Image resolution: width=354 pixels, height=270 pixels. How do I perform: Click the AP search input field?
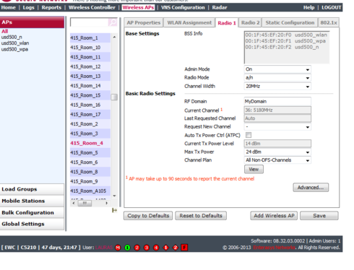tap(90, 22)
